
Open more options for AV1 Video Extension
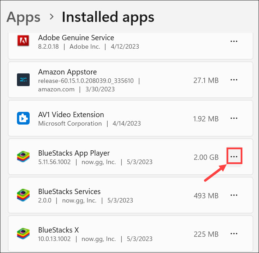234,118
